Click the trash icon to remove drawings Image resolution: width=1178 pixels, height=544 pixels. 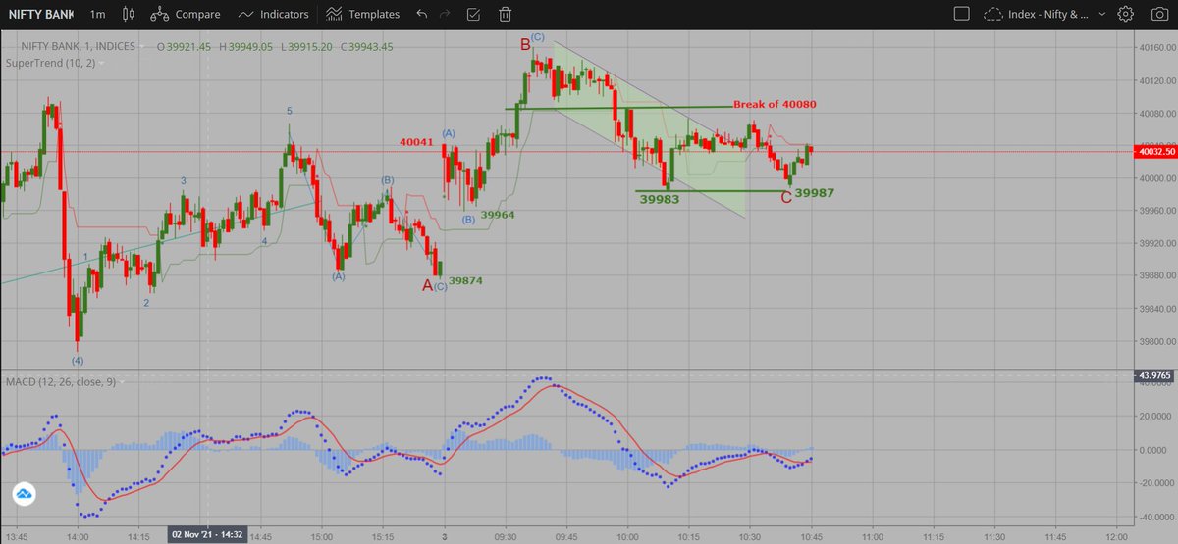pos(505,14)
